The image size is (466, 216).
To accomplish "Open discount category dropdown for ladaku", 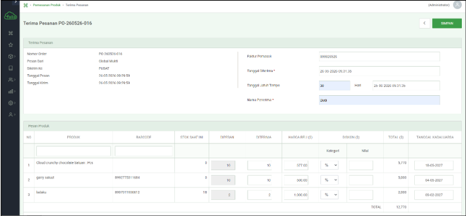I will (x=329, y=195).
